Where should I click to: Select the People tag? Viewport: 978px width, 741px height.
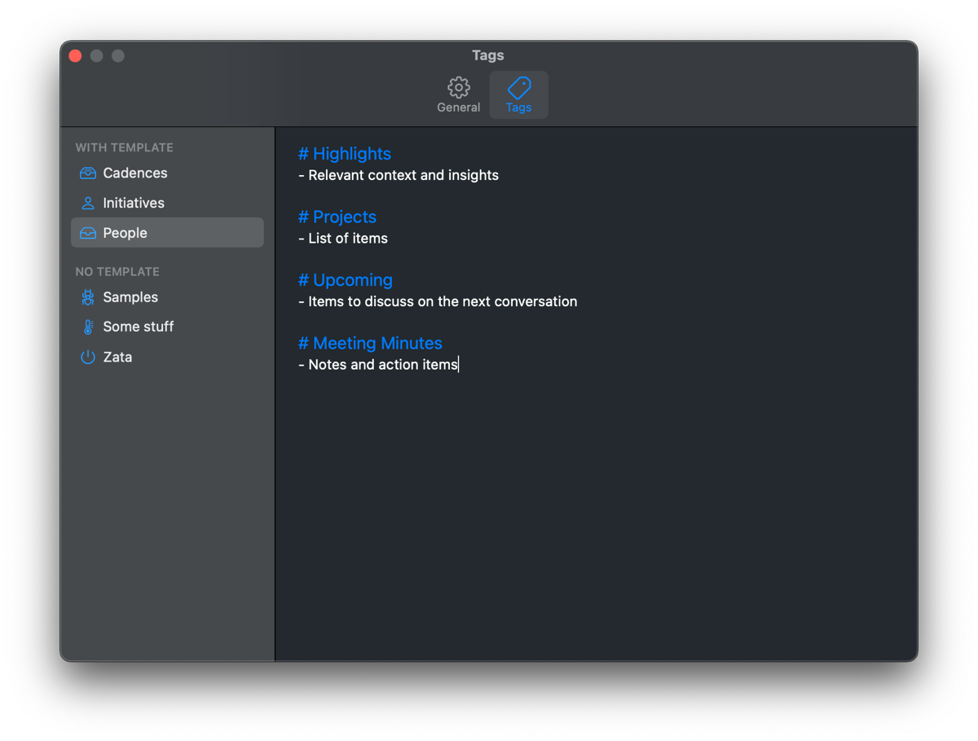(167, 233)
